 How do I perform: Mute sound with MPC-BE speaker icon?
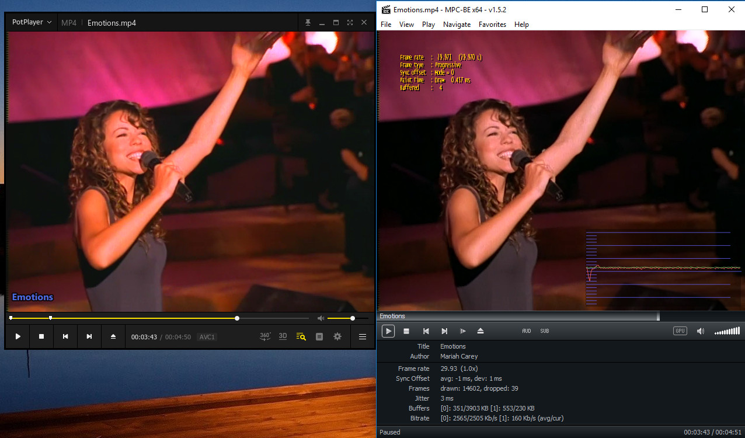click(701, 331)
